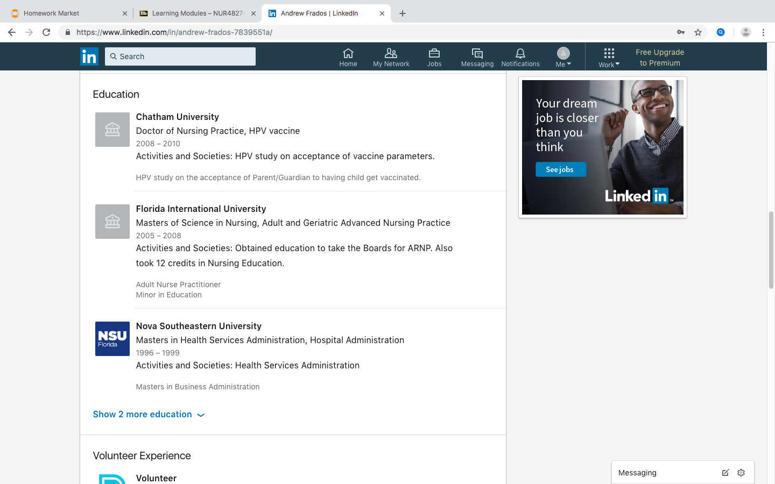Click Free Upgrade to Premium link

tap(660, 58)
